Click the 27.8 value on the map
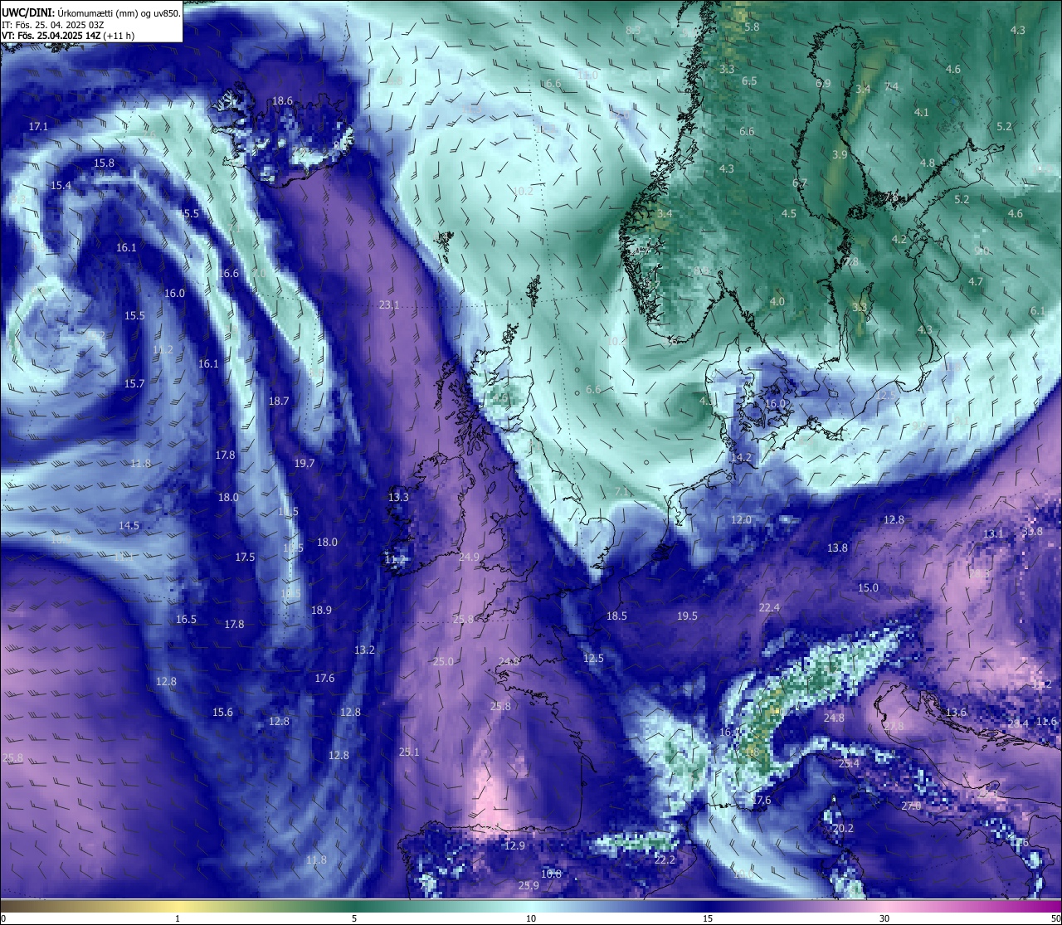1062x925 pixels. [x=894, y=727]
